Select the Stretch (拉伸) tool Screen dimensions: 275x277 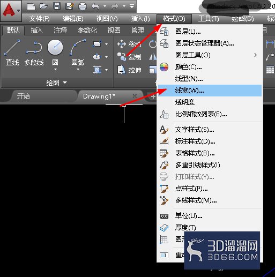(129, 70)
